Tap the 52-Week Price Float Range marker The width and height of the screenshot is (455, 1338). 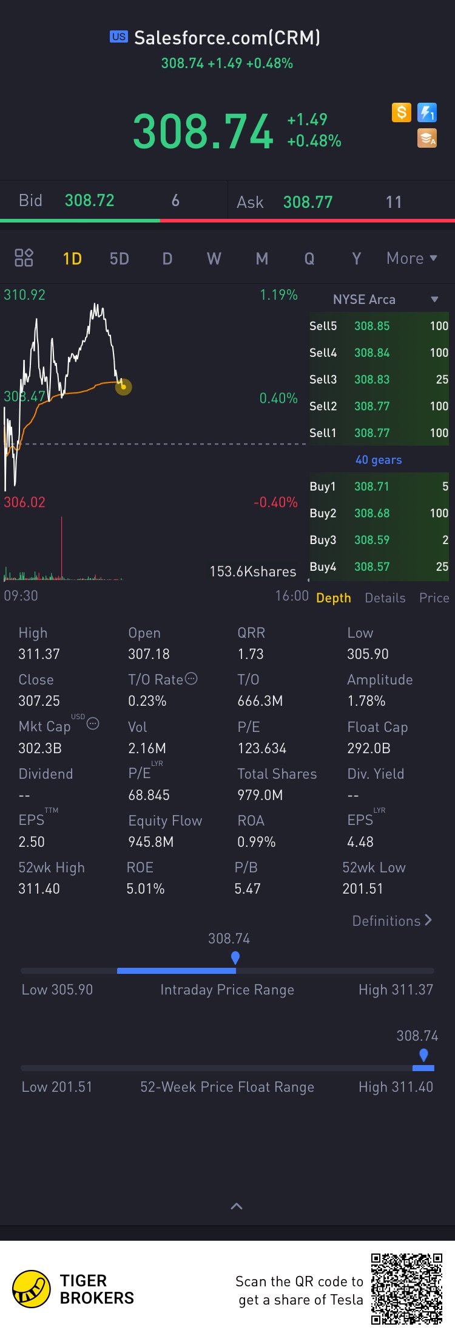pos(424,1055)
